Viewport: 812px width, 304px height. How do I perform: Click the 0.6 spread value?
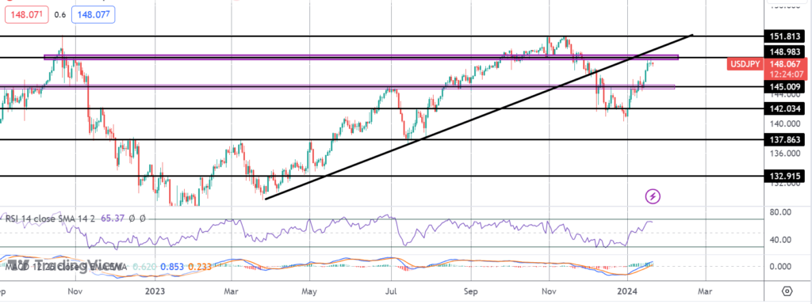(x=60, y=15)
